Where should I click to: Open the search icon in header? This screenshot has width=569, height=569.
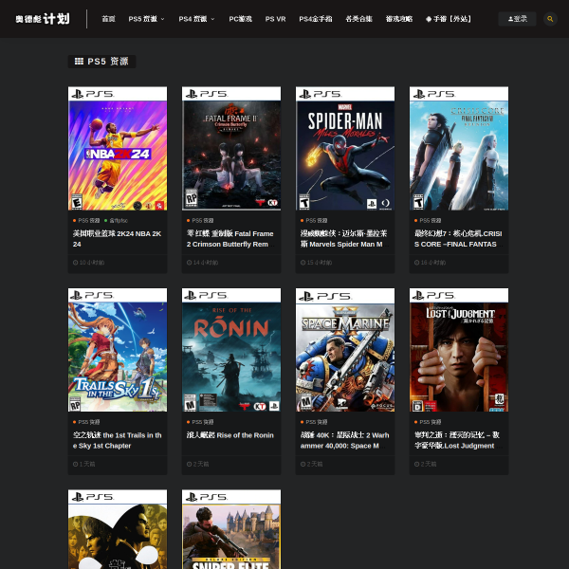[x=550, y=19]
